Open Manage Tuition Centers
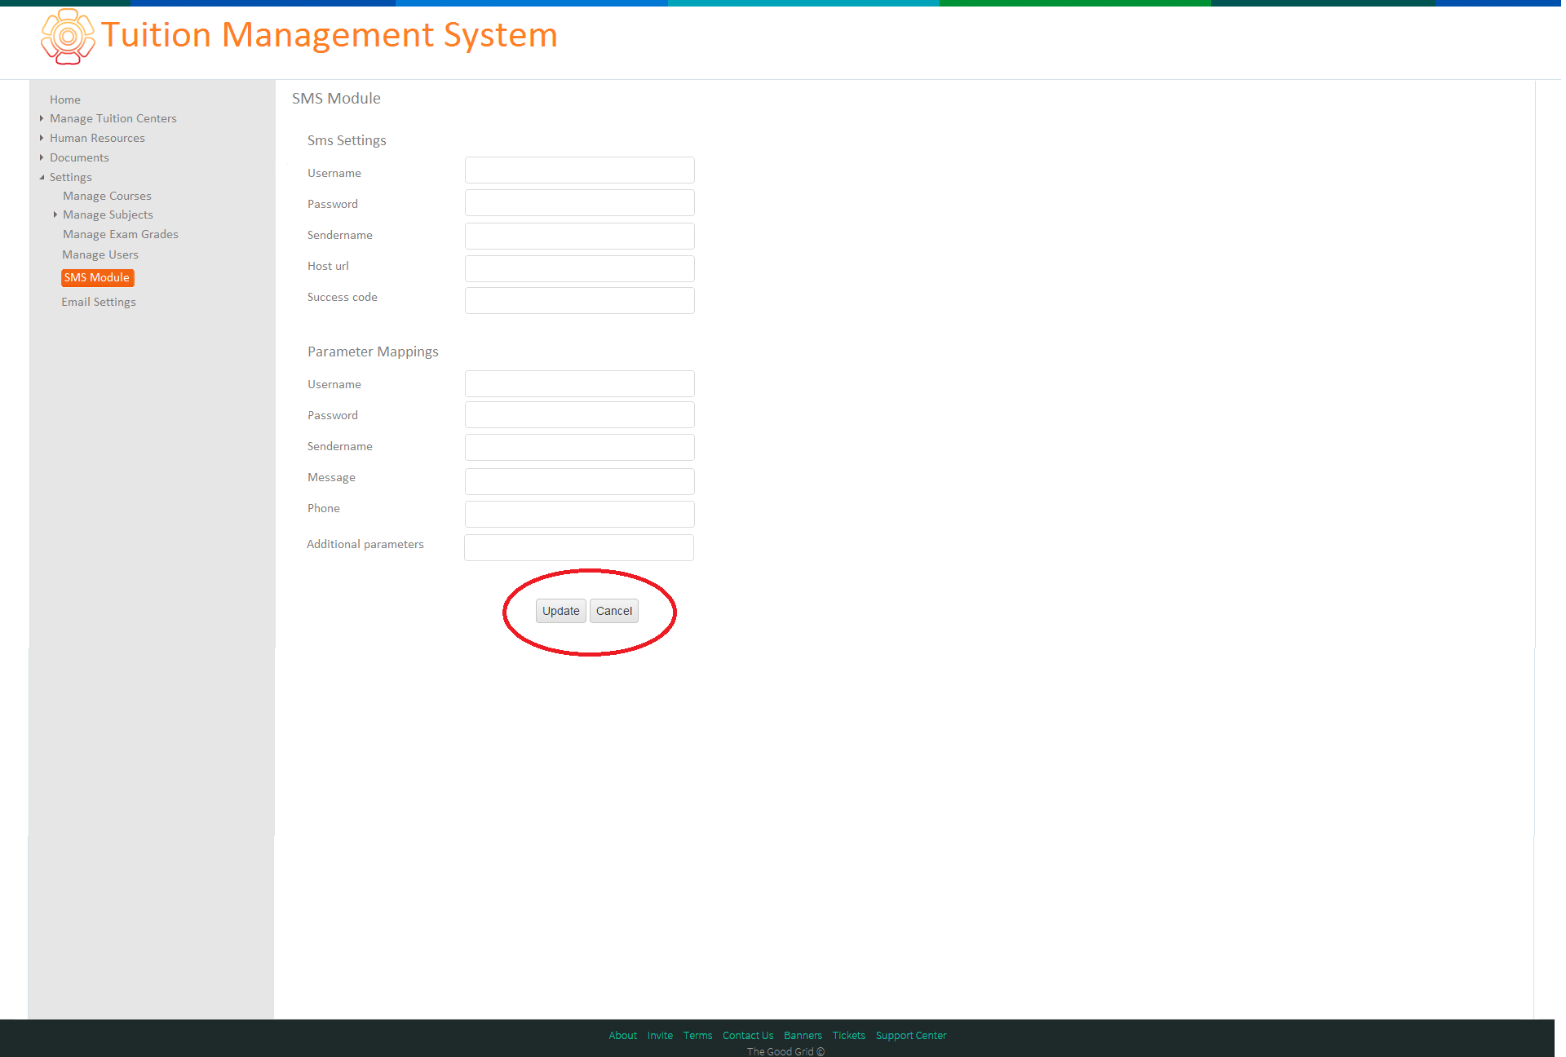This screenshot has height=1057, width=1566. click(x=113, y=118)
